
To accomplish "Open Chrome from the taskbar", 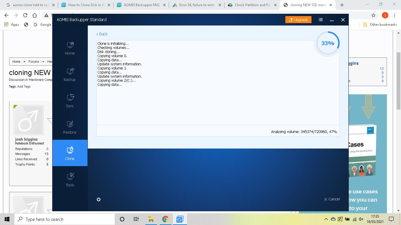I will pyautogui.click(x=165, y=219).
